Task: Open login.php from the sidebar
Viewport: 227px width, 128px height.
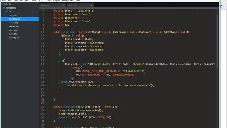Action: point(13,34)
